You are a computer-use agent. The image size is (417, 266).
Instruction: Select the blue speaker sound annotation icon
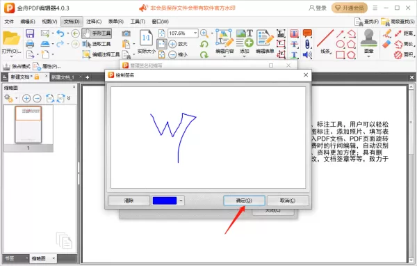[307, 54]
